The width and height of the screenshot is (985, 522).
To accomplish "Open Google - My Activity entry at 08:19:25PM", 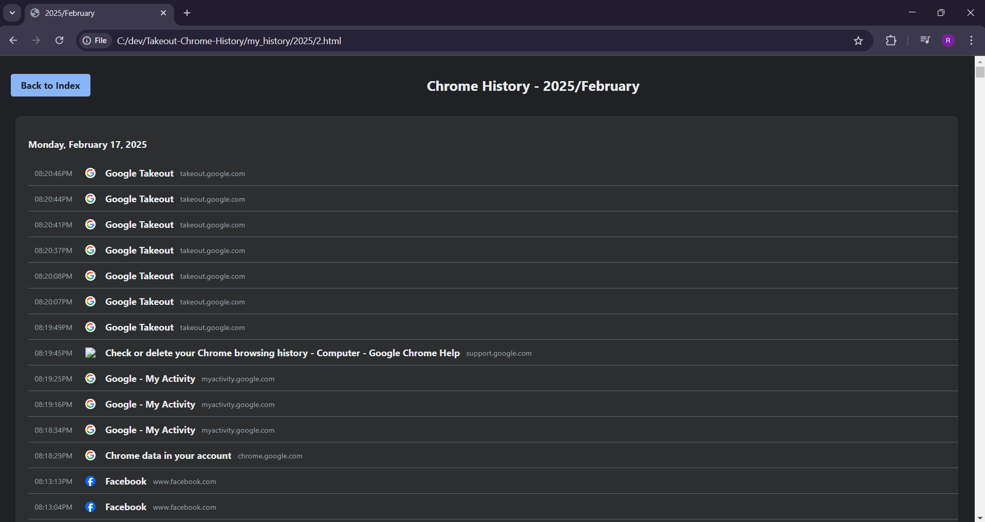I will point(150,379).
